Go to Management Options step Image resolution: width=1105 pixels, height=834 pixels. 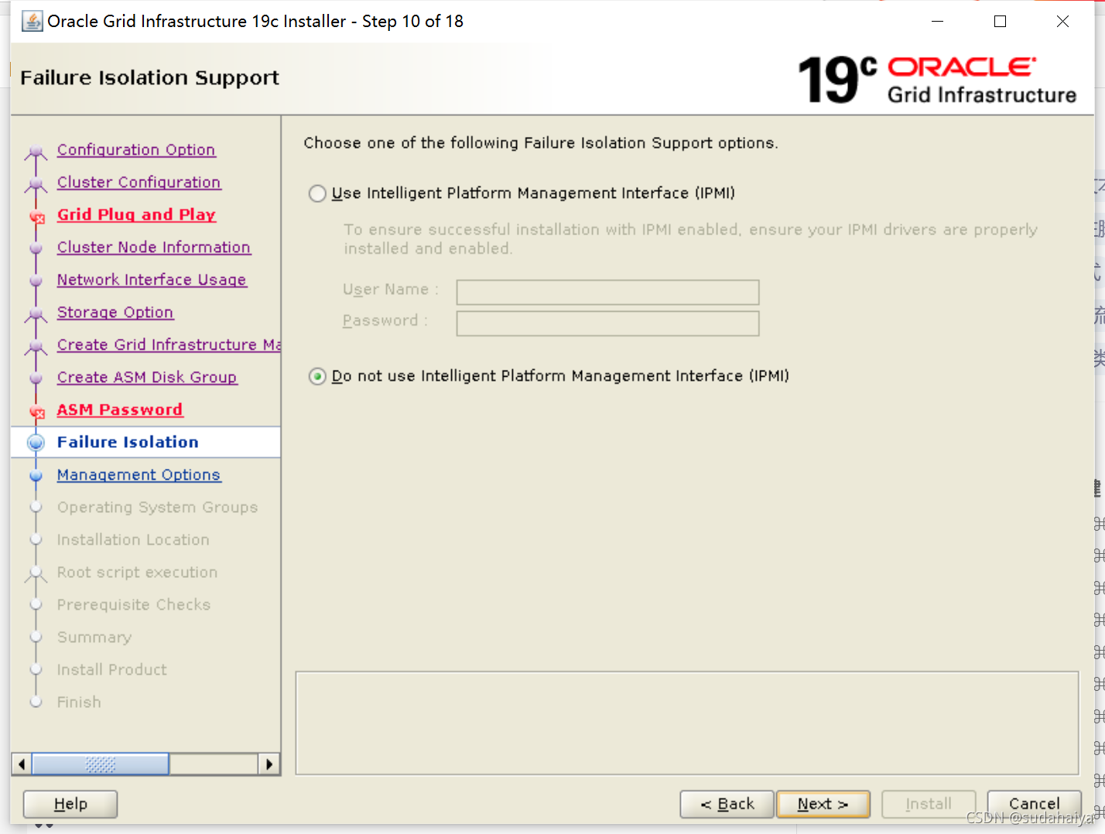point(139,475)
